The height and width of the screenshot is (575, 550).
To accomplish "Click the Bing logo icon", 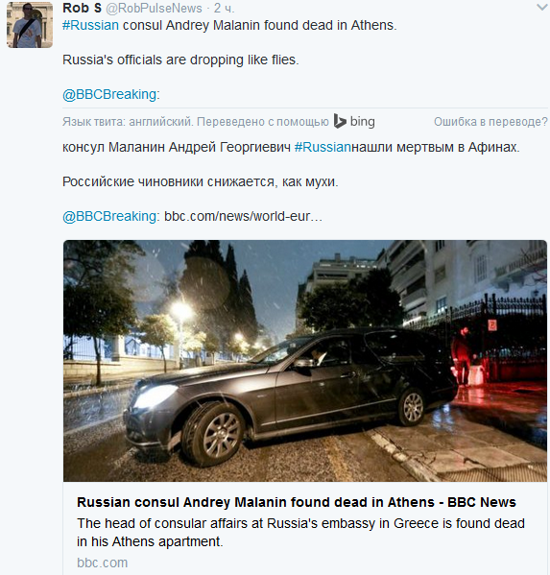I will (340, 121).
